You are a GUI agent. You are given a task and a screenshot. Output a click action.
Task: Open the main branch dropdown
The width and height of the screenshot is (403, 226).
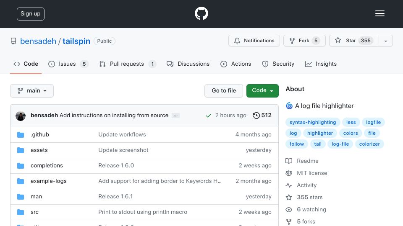[32, 91]
